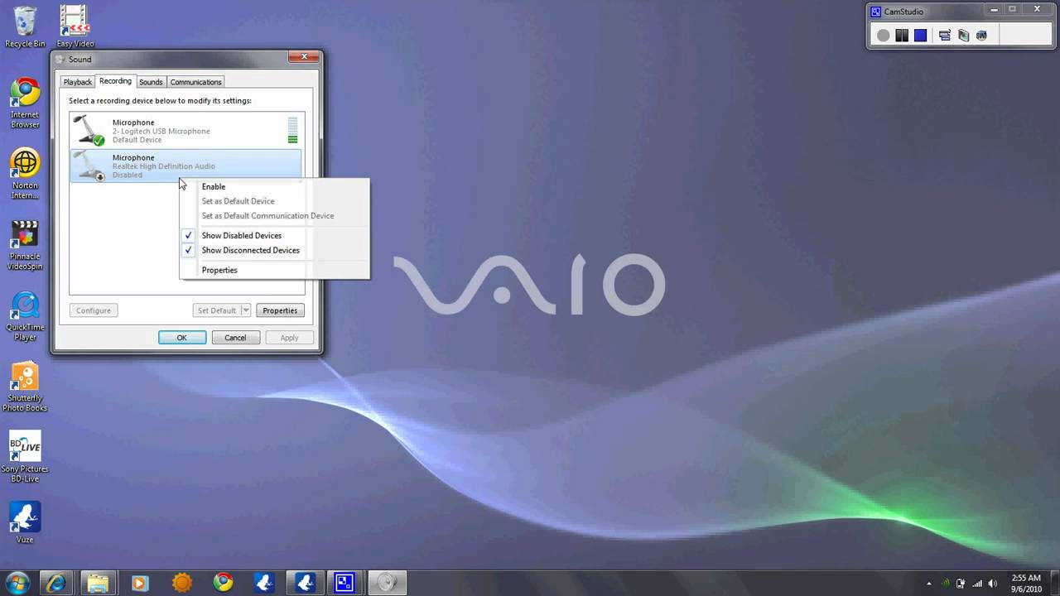The height and width of the screenshot is (596, 1060).
Task: Click the power battery tray icon
Action: (x=961, y=583)
